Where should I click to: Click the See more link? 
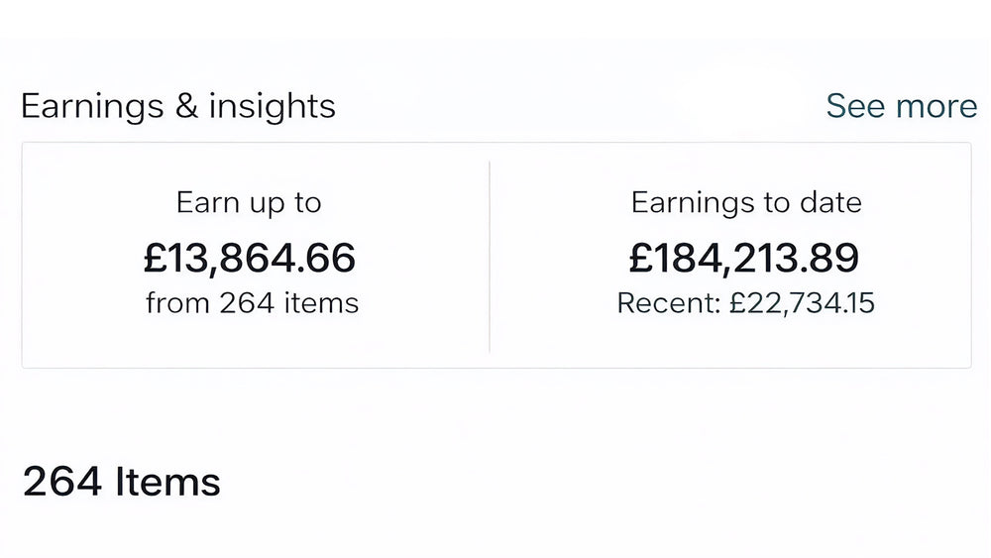click(x=901, y=106)
